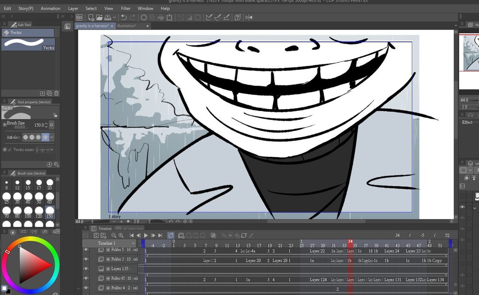Open Save icon dropdown arrow

pyautogui.click(x=114, y=17)
